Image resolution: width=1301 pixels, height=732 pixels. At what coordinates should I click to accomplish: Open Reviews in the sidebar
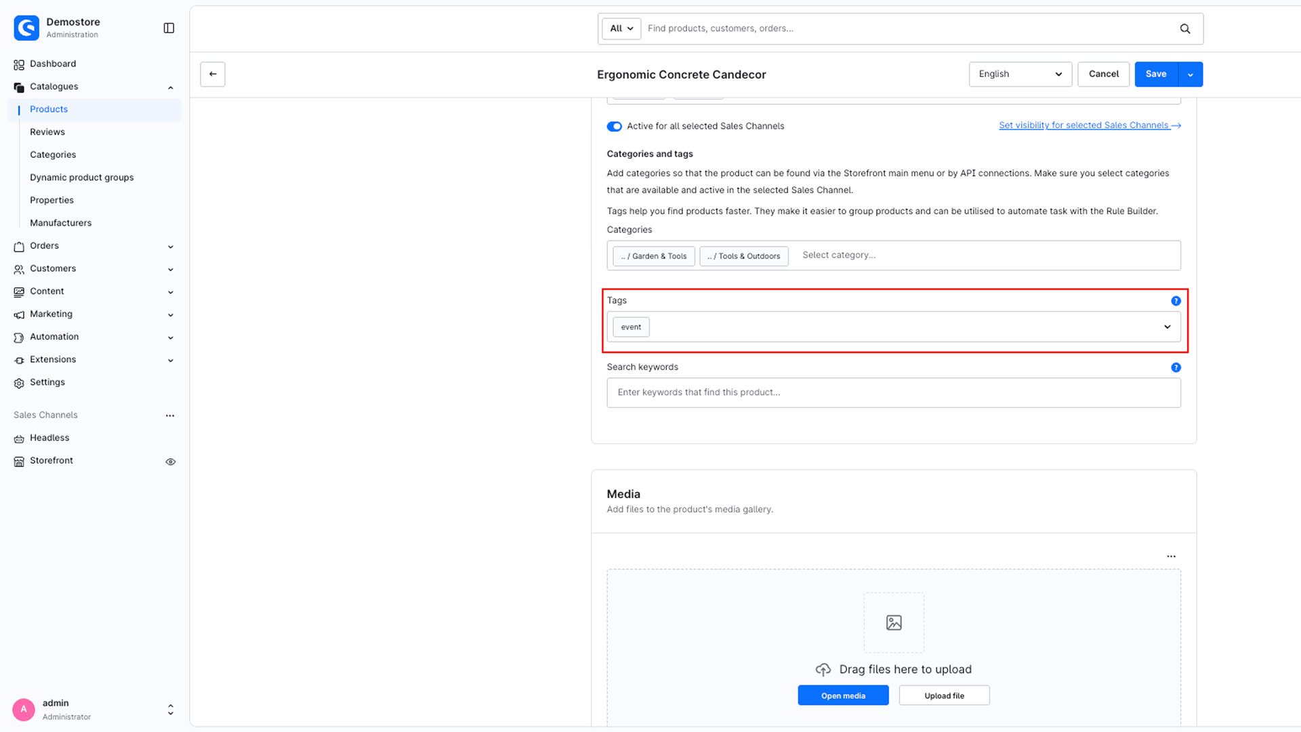[47, 132]
